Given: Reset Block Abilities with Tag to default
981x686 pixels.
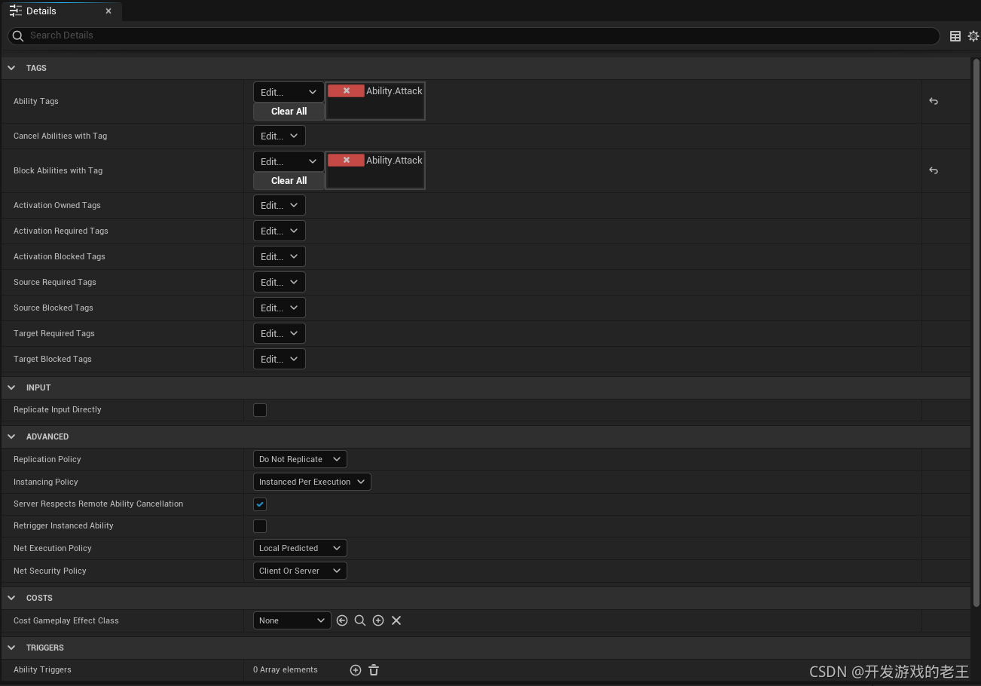Looking at the screenshot, I should click(x=934, y=170).
